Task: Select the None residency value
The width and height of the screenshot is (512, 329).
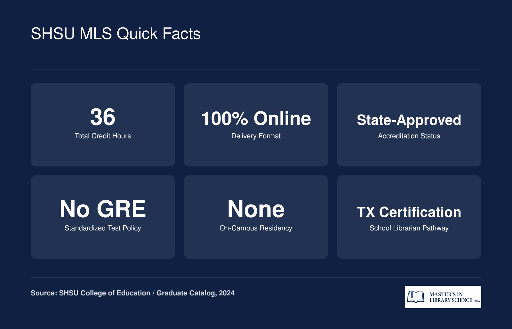Action: click(256, 209)
